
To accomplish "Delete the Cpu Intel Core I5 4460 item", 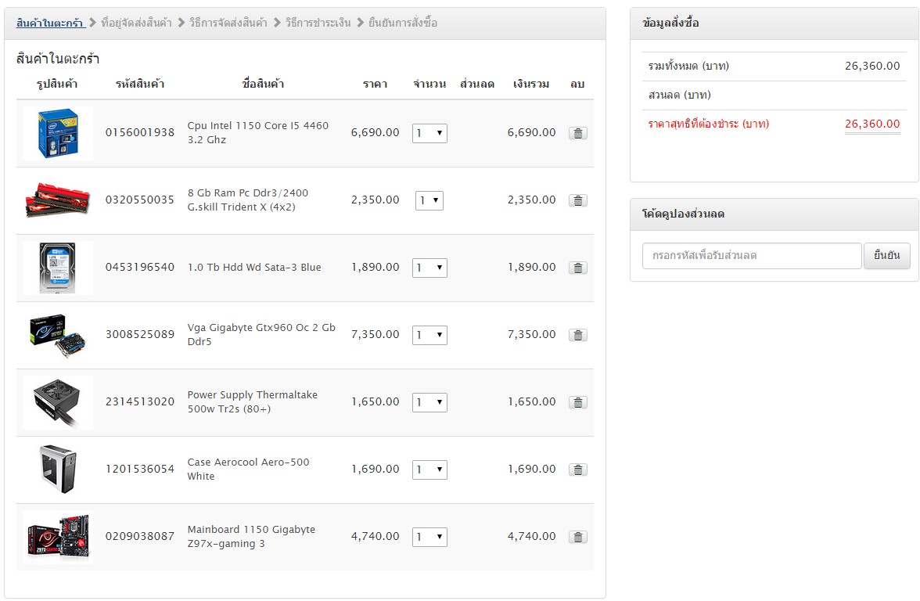I will tap(578, 133).
